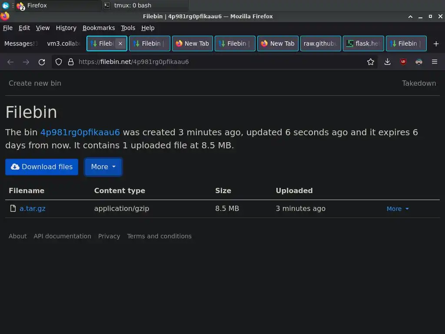This screenshot has height=334, width=445.
Task: Switch to the vm3.collab tab
Action: pos(63,43)
